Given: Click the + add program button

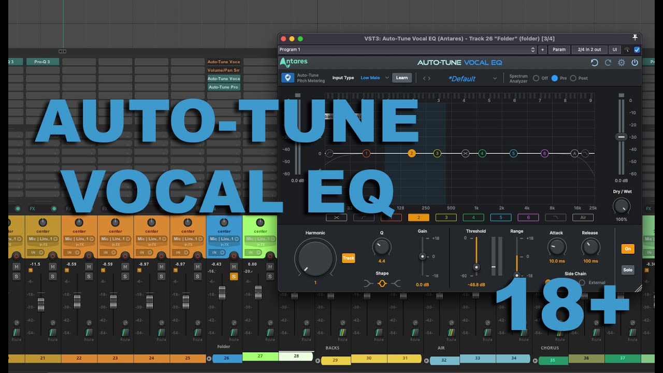Looking at the screenshot, I should [542, 50].
